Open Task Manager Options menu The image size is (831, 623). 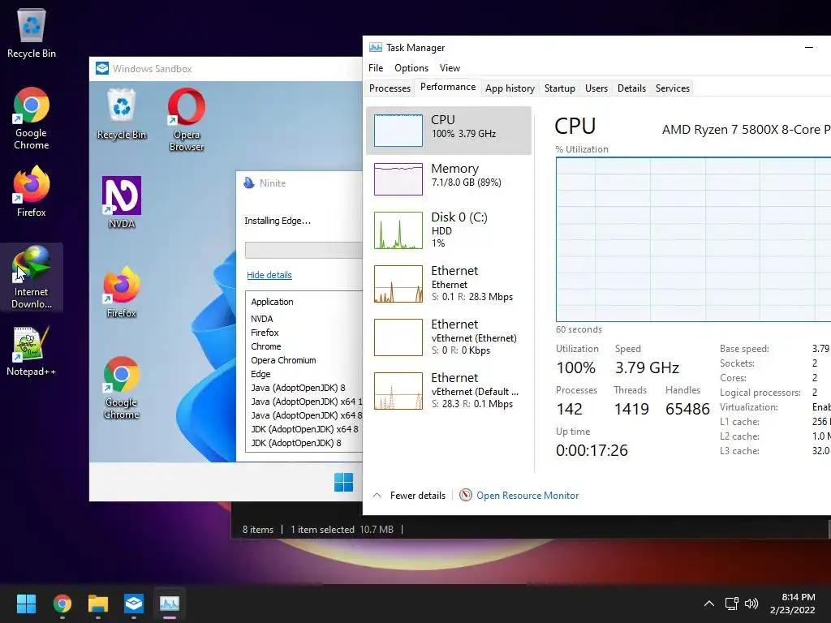pos(411,68)
